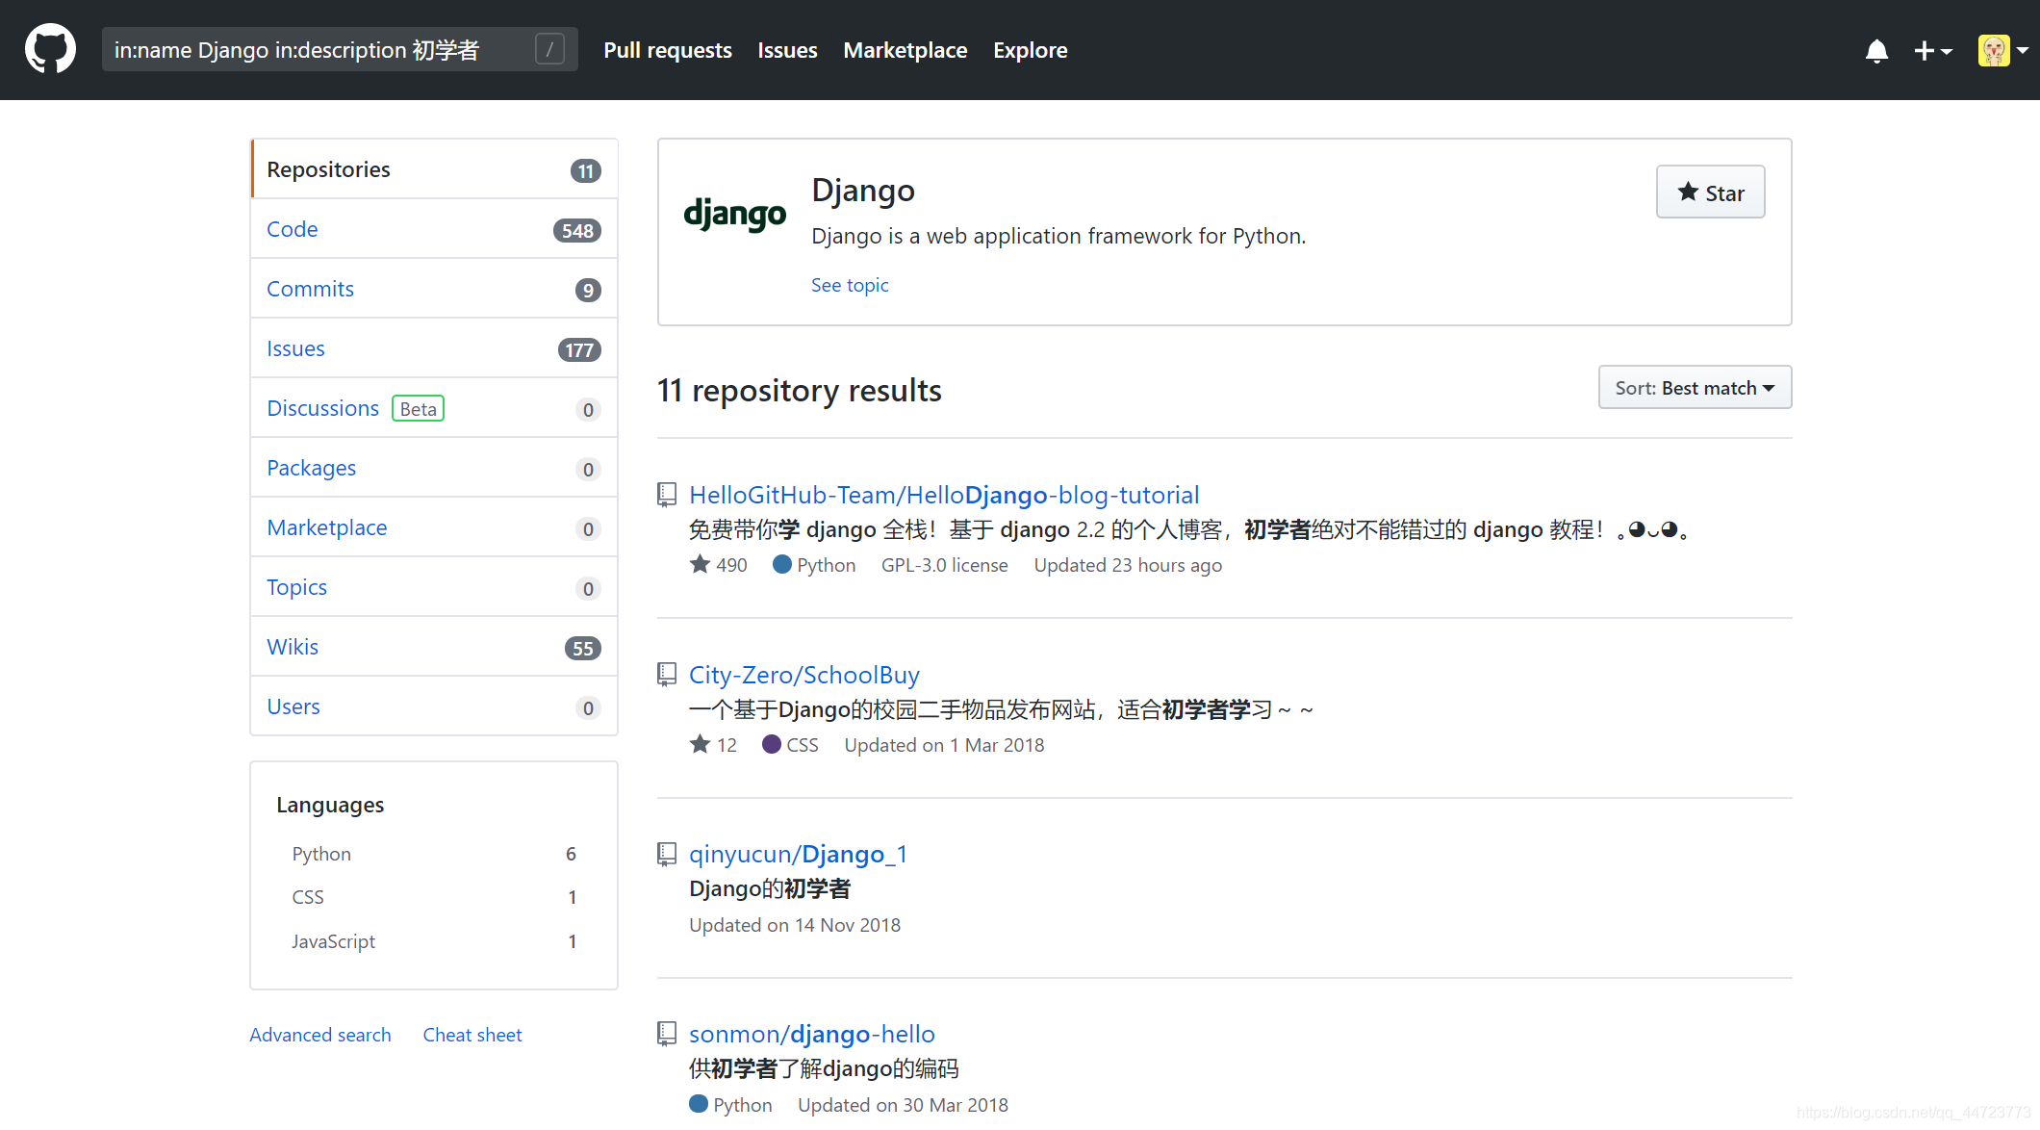Click Python color dot on django-hello result
2040x1130 pixels.
[x=699, y=1104]
